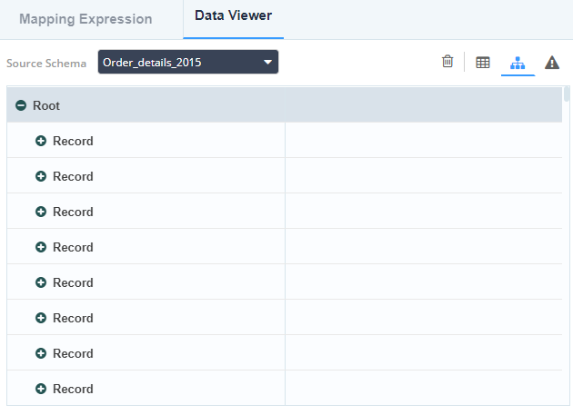573x415 pixels.
Task: Select the last Record row label
Action: tap(73, 389)
